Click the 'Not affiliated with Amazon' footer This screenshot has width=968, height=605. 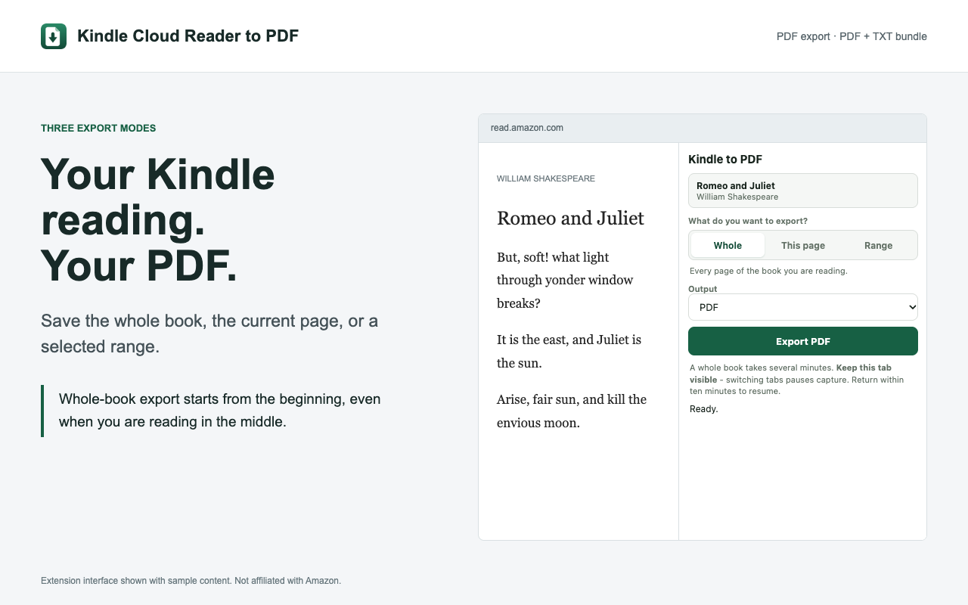click(x=191, y=581)
